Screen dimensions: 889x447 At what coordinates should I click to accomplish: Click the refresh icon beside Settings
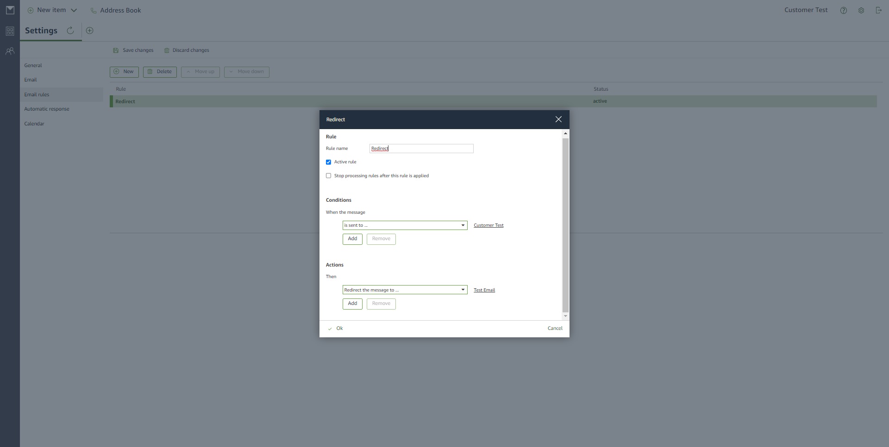[70, 31]
